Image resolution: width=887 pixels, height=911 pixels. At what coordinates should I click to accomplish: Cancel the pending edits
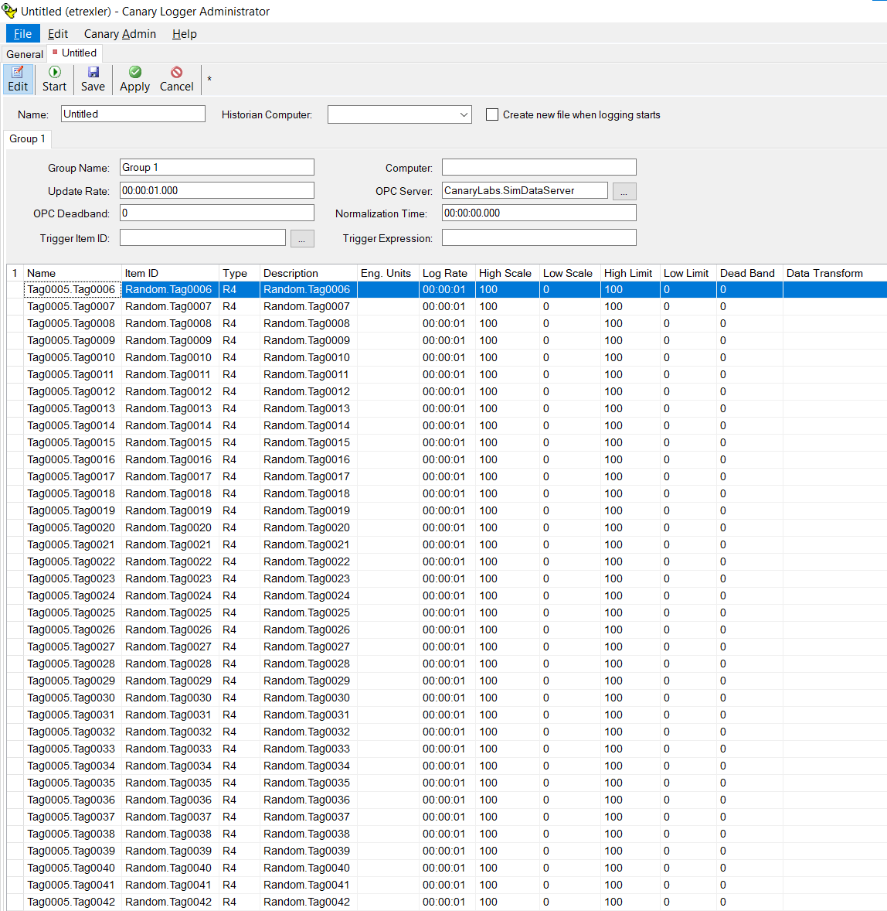pyautogui.click(x=176, y=79)
